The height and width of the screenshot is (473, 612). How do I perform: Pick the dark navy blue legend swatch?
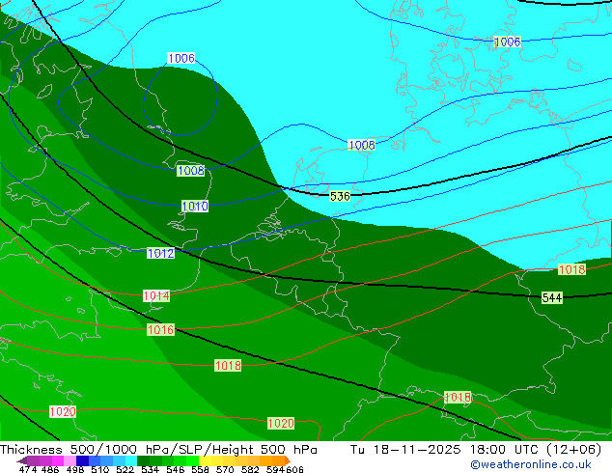click(x=82, y=460)
